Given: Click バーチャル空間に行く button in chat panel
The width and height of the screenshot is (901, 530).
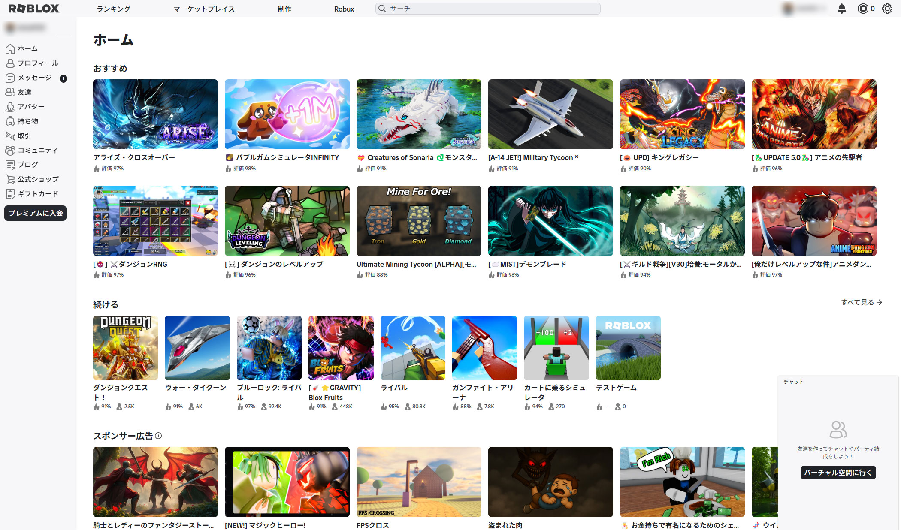Looking at the screenshot, I should 838,473.
